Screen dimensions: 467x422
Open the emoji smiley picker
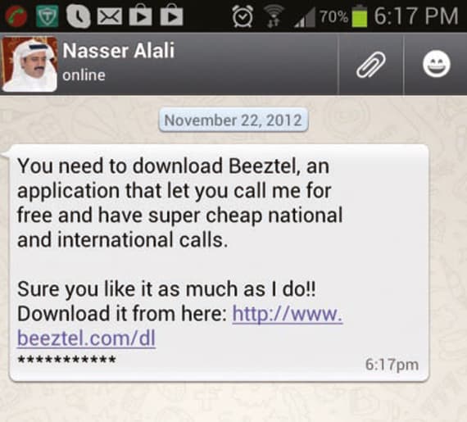coord(437,64)
